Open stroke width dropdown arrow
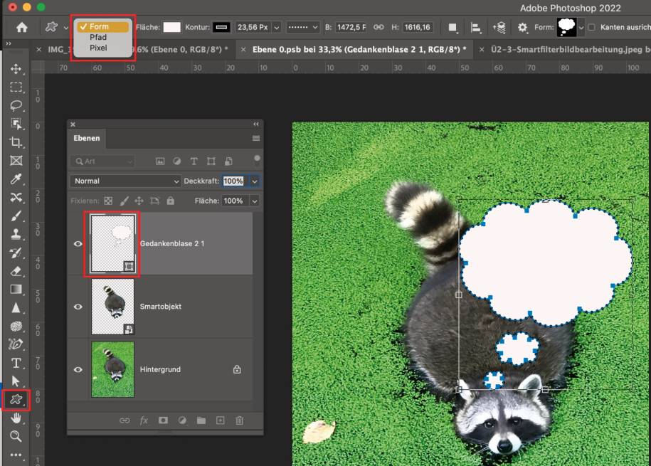This screenshot has height=466, width=651. point(277,28)
